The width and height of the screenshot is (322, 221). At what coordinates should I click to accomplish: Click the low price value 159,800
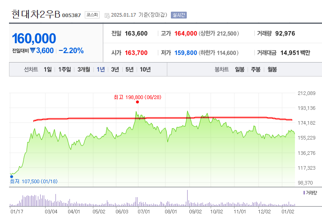pos(186,53)
